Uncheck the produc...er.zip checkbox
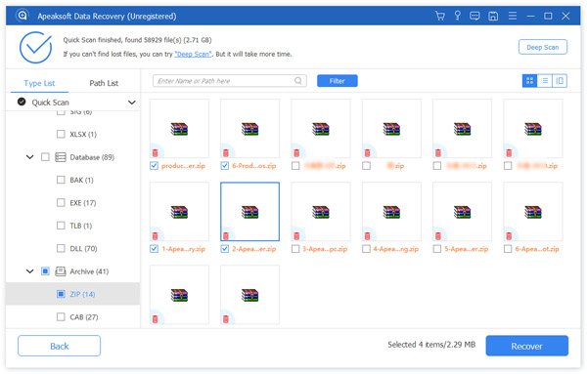This screenshot has width=587, height=374. coord(154,165)
